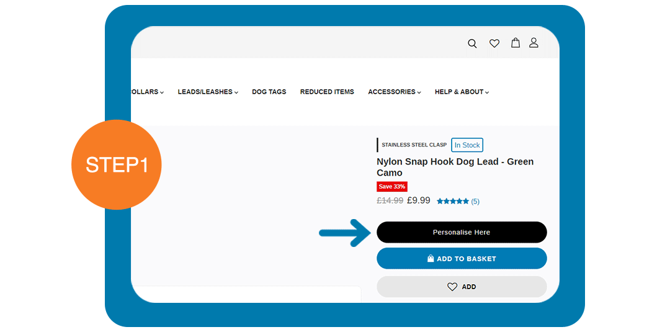Click the five-star rating icons
The width and height of the screenshot is (670, 332).
453,201
